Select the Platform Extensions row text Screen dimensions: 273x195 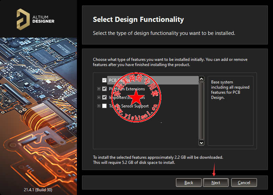127,89
